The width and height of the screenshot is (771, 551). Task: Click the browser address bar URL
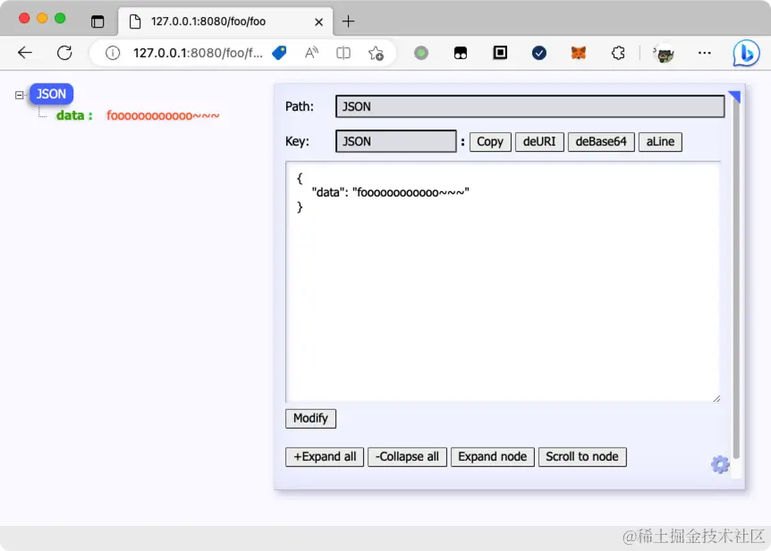click(198, 53)
